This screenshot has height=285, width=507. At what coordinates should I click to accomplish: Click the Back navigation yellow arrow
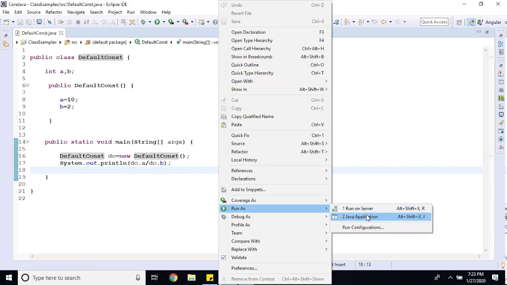coord(383,22)
